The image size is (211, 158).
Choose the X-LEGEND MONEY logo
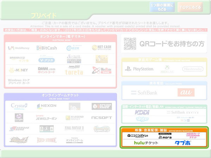(75, 118)
